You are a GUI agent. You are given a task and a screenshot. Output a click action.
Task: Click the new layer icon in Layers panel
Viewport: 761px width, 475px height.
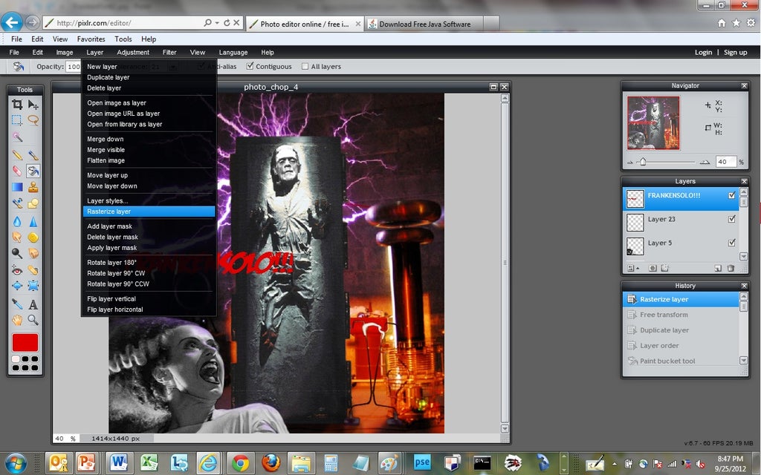(x=719, y=268)
